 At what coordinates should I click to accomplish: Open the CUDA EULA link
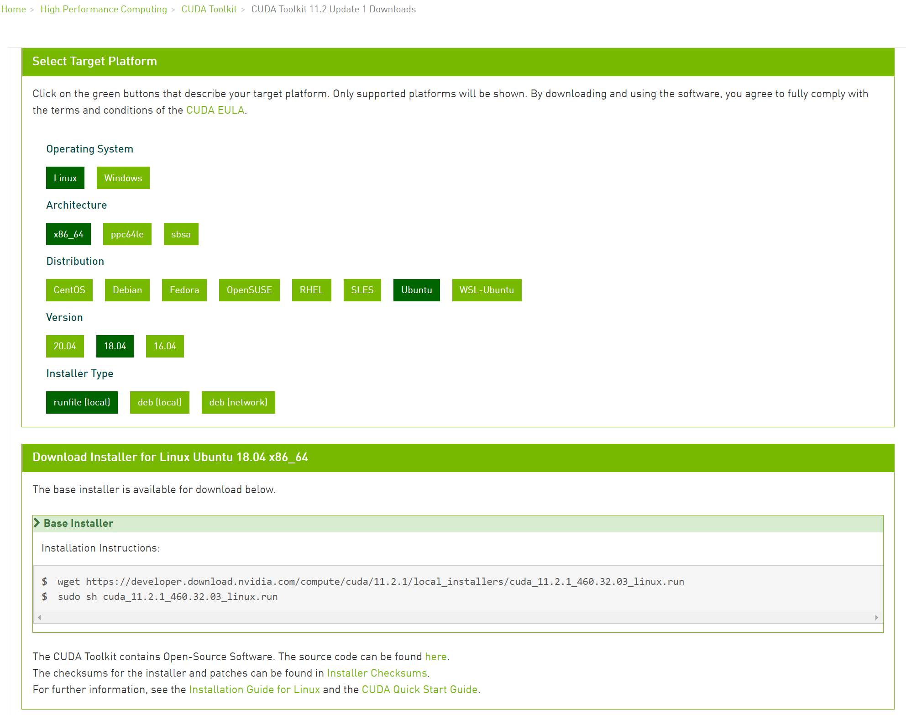pyautogui.click(x=215, y=110)
